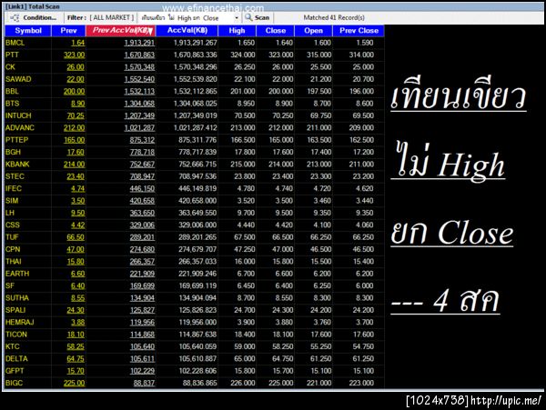Open the scan template dropdown arrow
Viewport: 546px width, 410px height.
pos(237,18)
